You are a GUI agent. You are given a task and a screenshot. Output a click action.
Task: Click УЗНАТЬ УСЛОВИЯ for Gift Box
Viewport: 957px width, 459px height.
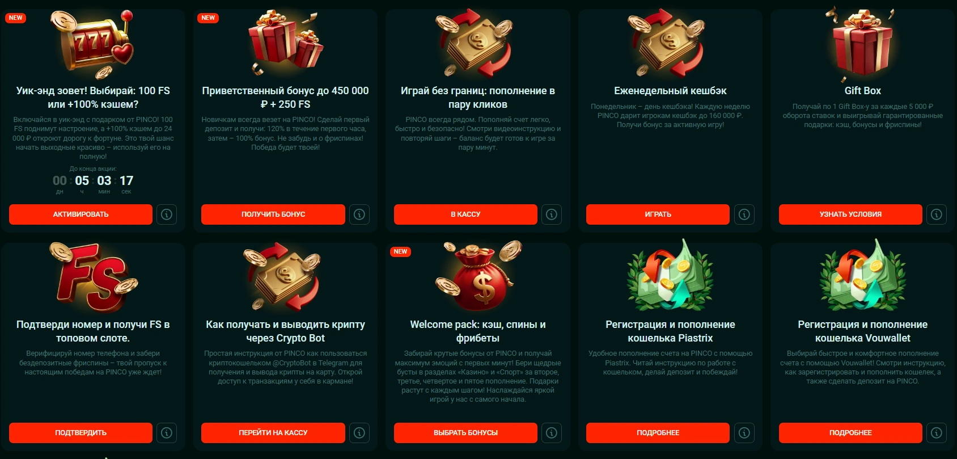850,214
